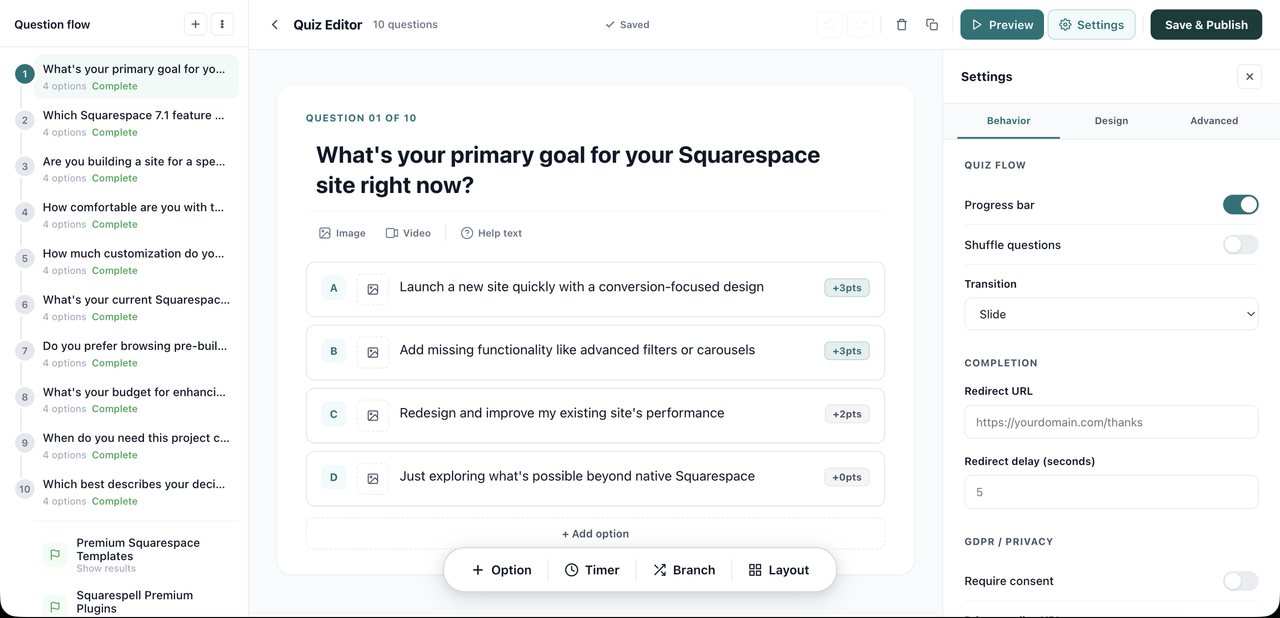Click the plus icon in Question flow header
The image size is (1280, 618).
click(x=195, y=24)
